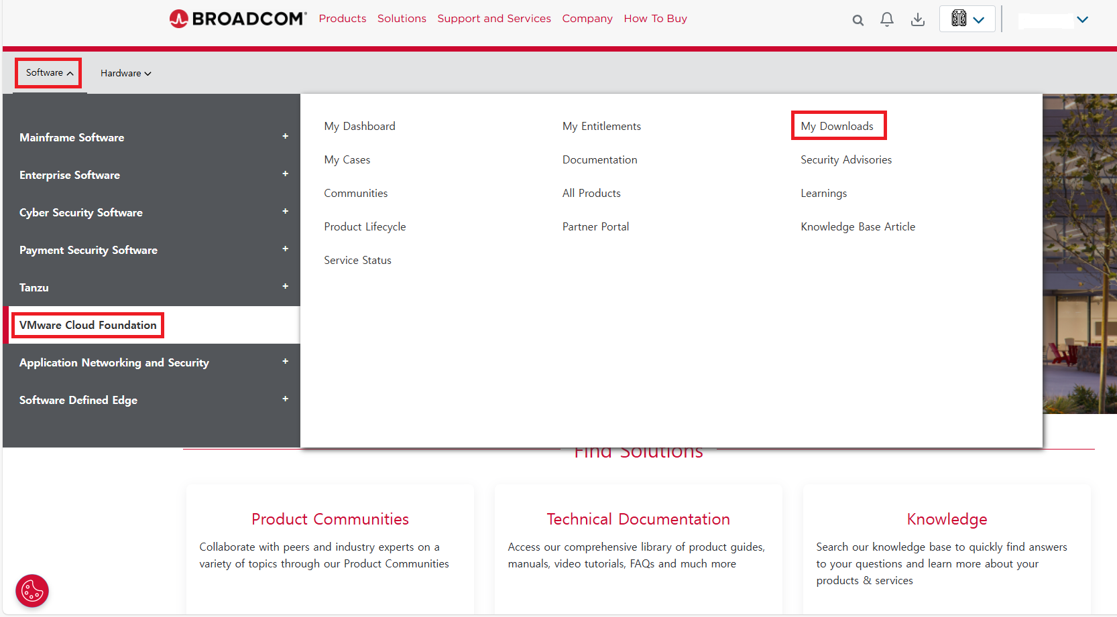Screen dimensions: 1117x617
Task: Open the Documentation link
Action: (600, 159)
